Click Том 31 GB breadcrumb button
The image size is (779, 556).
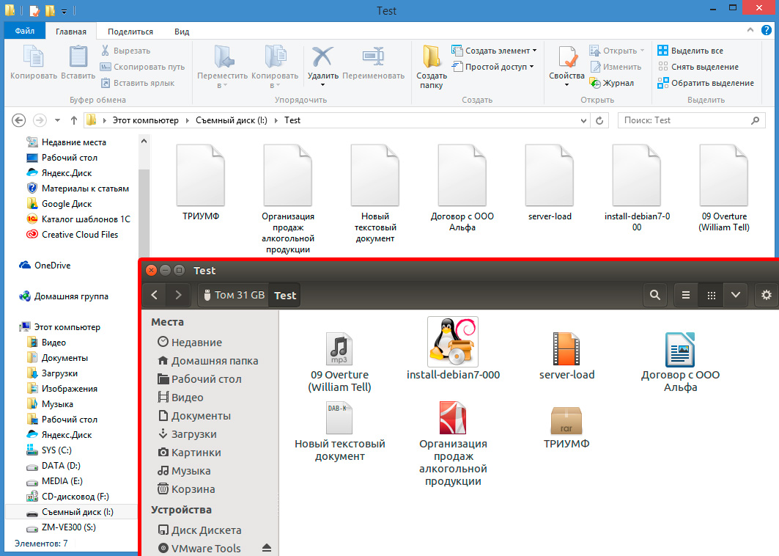pyautogui.click(x=233, y=295)
